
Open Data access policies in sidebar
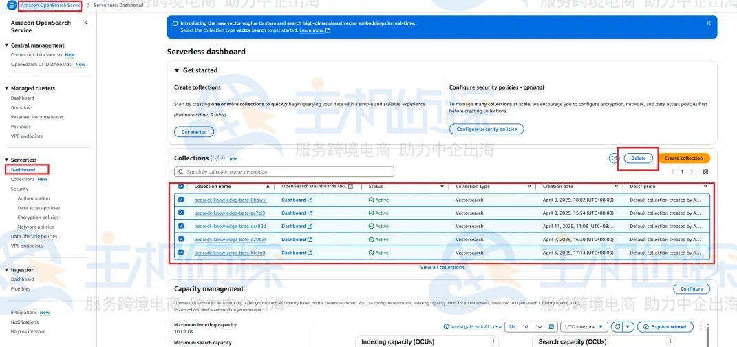tap(39, 207)
